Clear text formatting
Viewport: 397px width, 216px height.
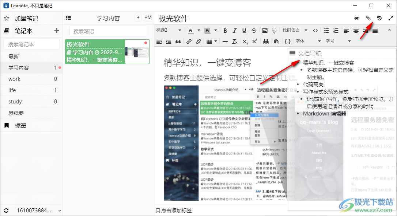pyautogui.click(x=235, y=42)
